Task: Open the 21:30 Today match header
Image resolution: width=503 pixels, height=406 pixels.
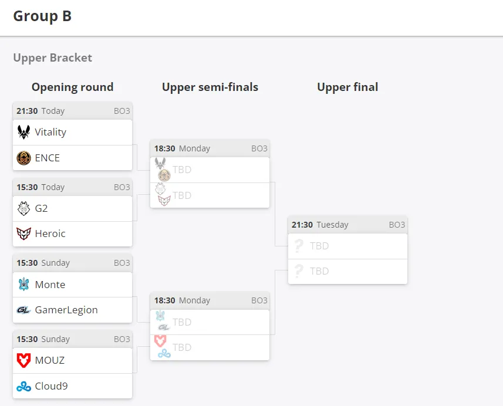Action: coord(73,111)
